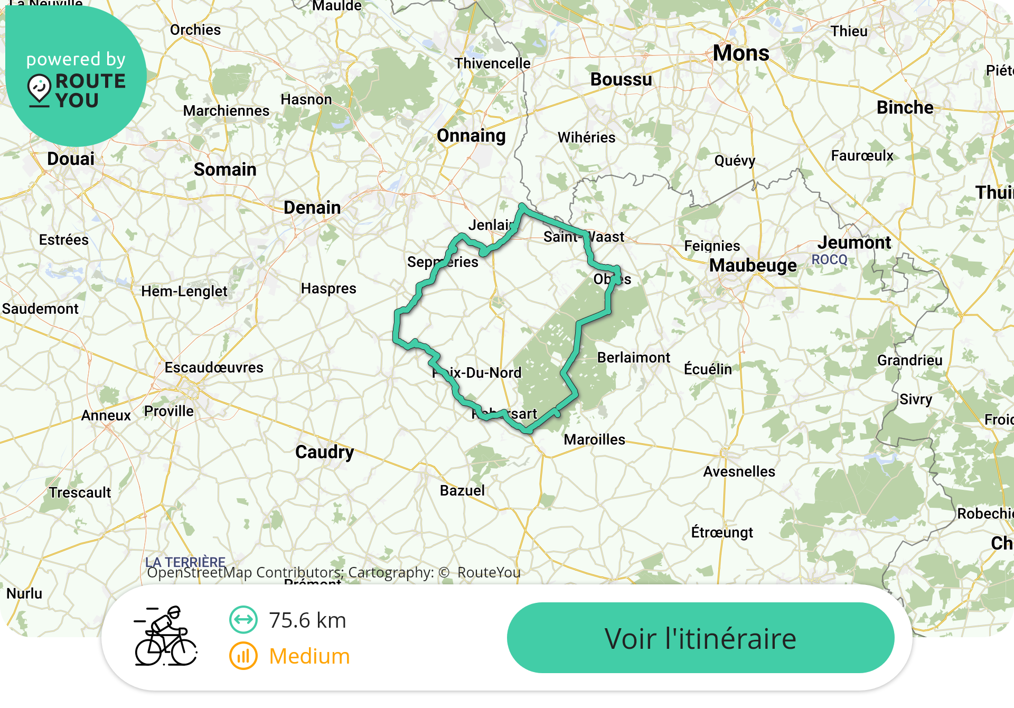Select the Maroilles town label
This screenshot has width=1014, height=708.
594,440
